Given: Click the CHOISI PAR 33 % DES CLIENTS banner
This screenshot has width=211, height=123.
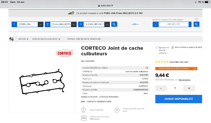Looking at the screenshot, I should tap(176, 68).
